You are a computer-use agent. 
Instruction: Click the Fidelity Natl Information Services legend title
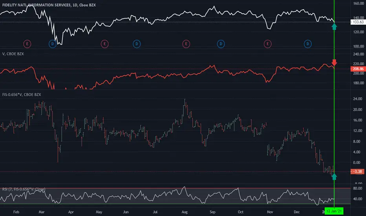tap(49, 5)
